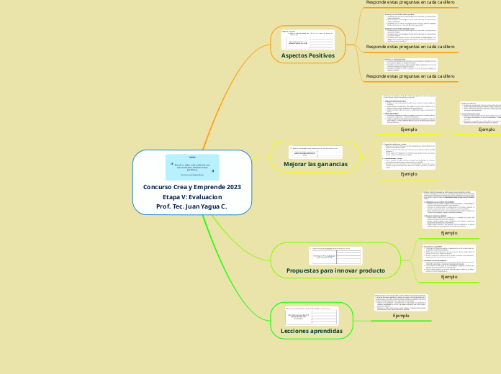Open the document image of Propuestas' lower Ejemplo
The image size is (501, 374).
449,259
